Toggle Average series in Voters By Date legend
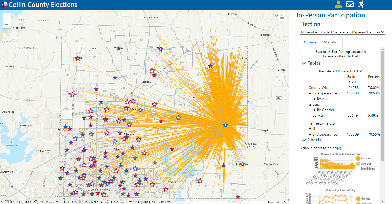This screenshot has height=204, width=392. pos(364,164)
